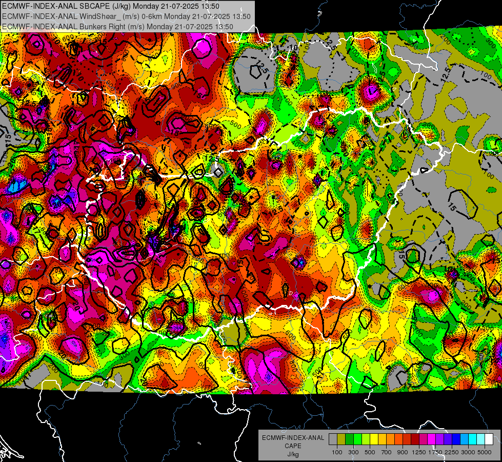Click the legend title ECMWF-INDEX-ANAL

tap(293, 438)
